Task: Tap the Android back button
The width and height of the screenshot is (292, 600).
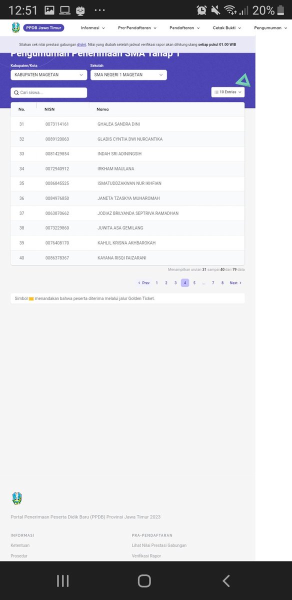Action: pos(226,580)
